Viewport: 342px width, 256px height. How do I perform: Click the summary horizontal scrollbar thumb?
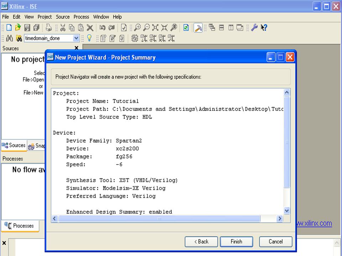(x=159, y=219)
